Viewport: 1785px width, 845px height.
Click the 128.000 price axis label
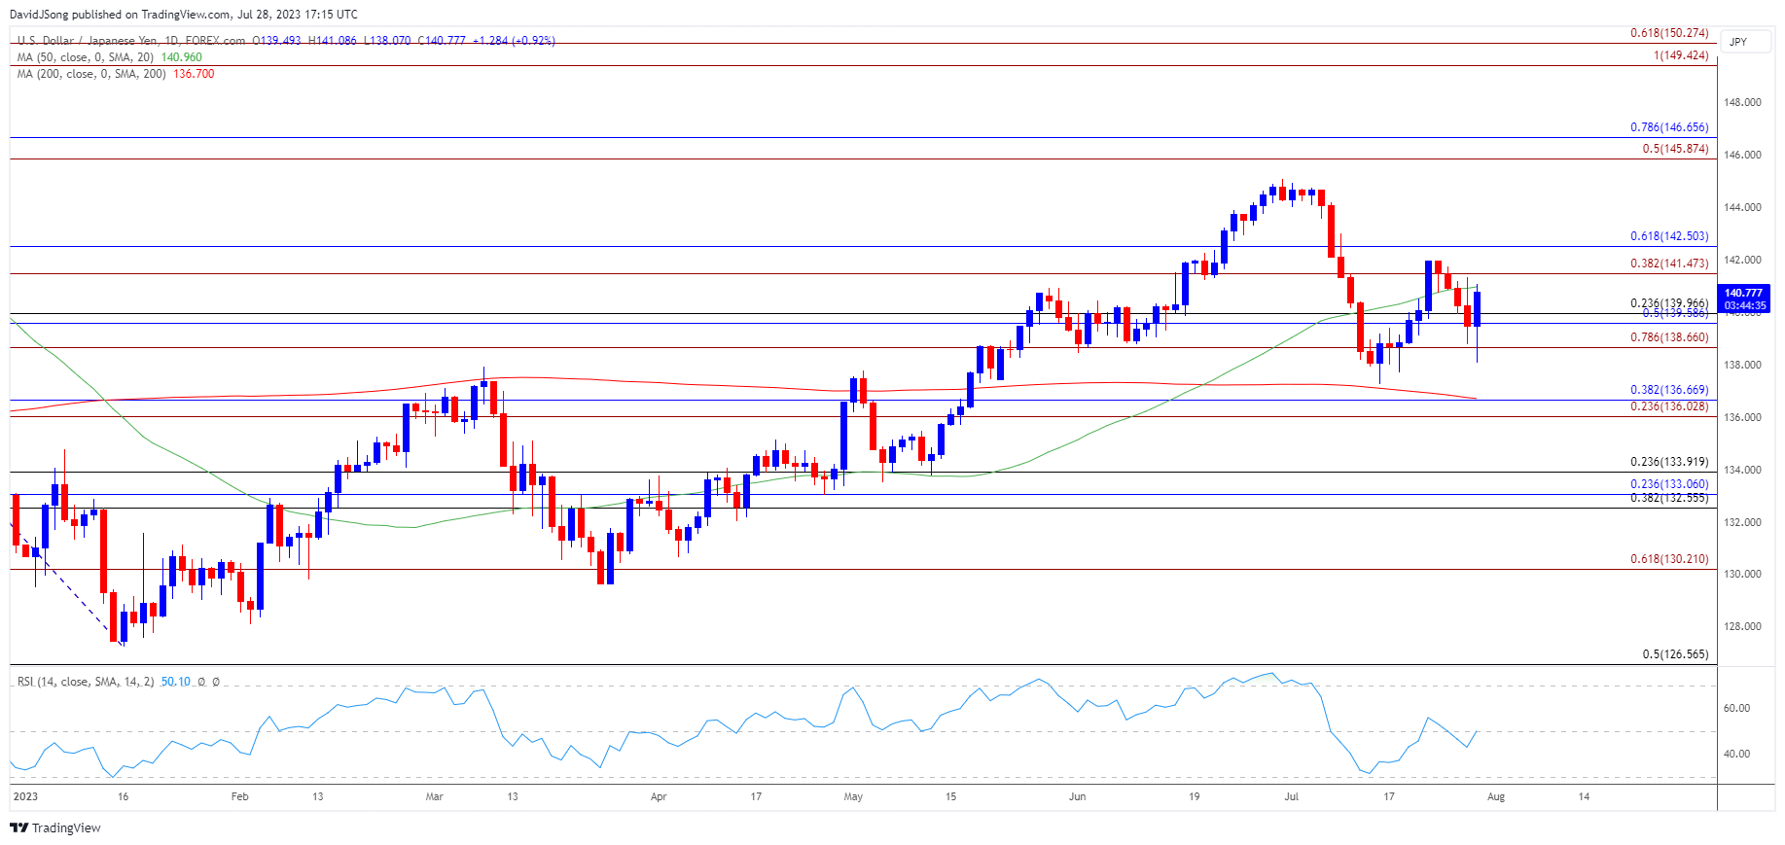coord(1742,626)
